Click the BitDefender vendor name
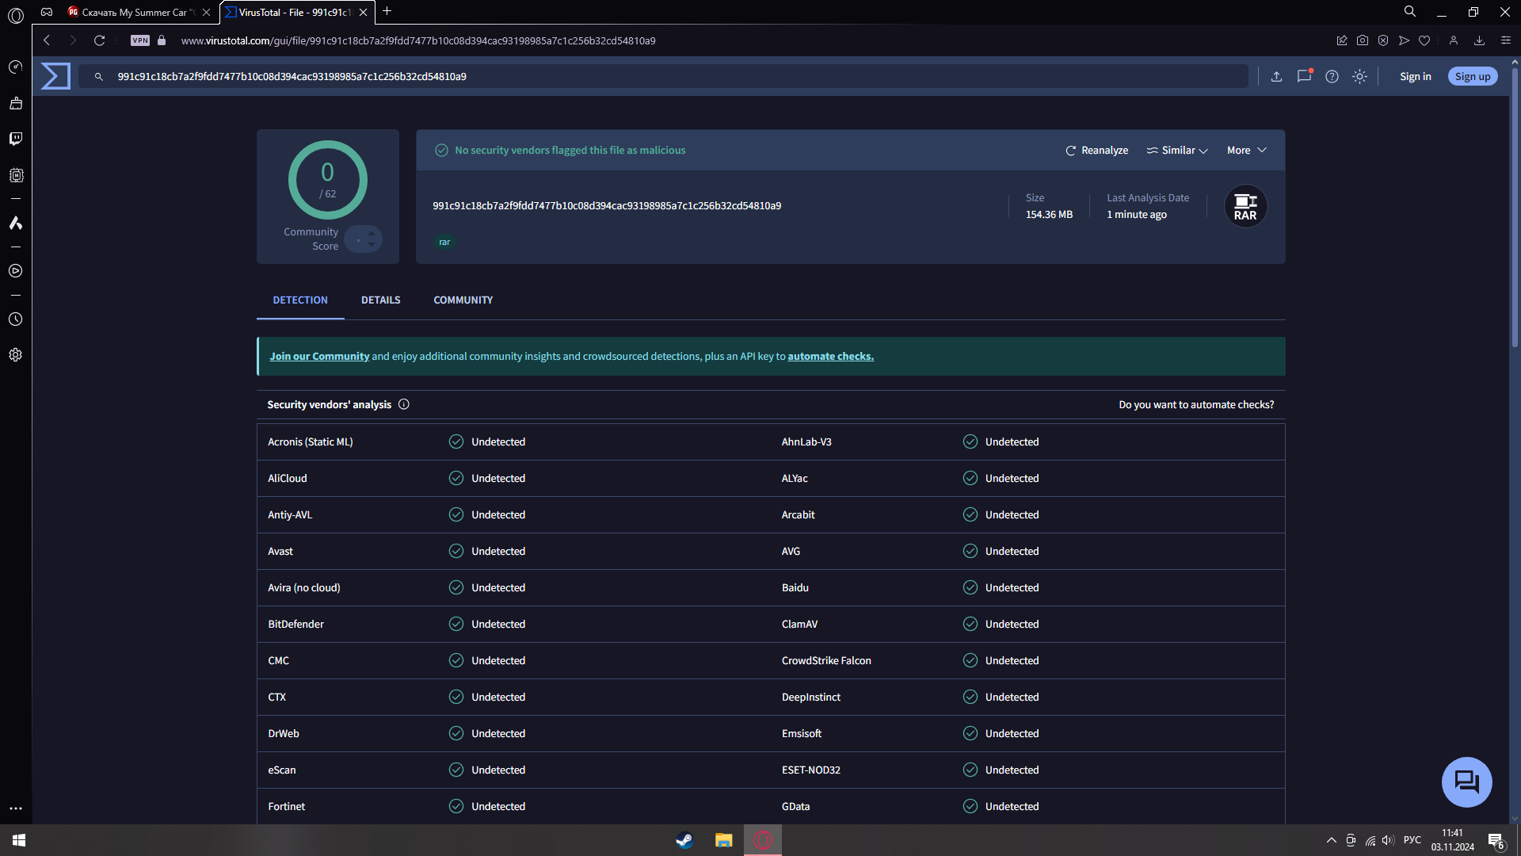Screen dimensions: 1521x856 295,625
